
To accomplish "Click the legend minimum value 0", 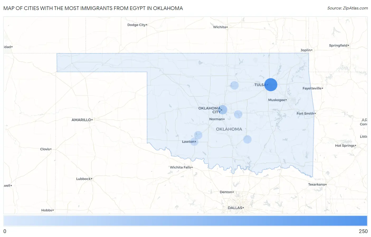I will [5, 231].
